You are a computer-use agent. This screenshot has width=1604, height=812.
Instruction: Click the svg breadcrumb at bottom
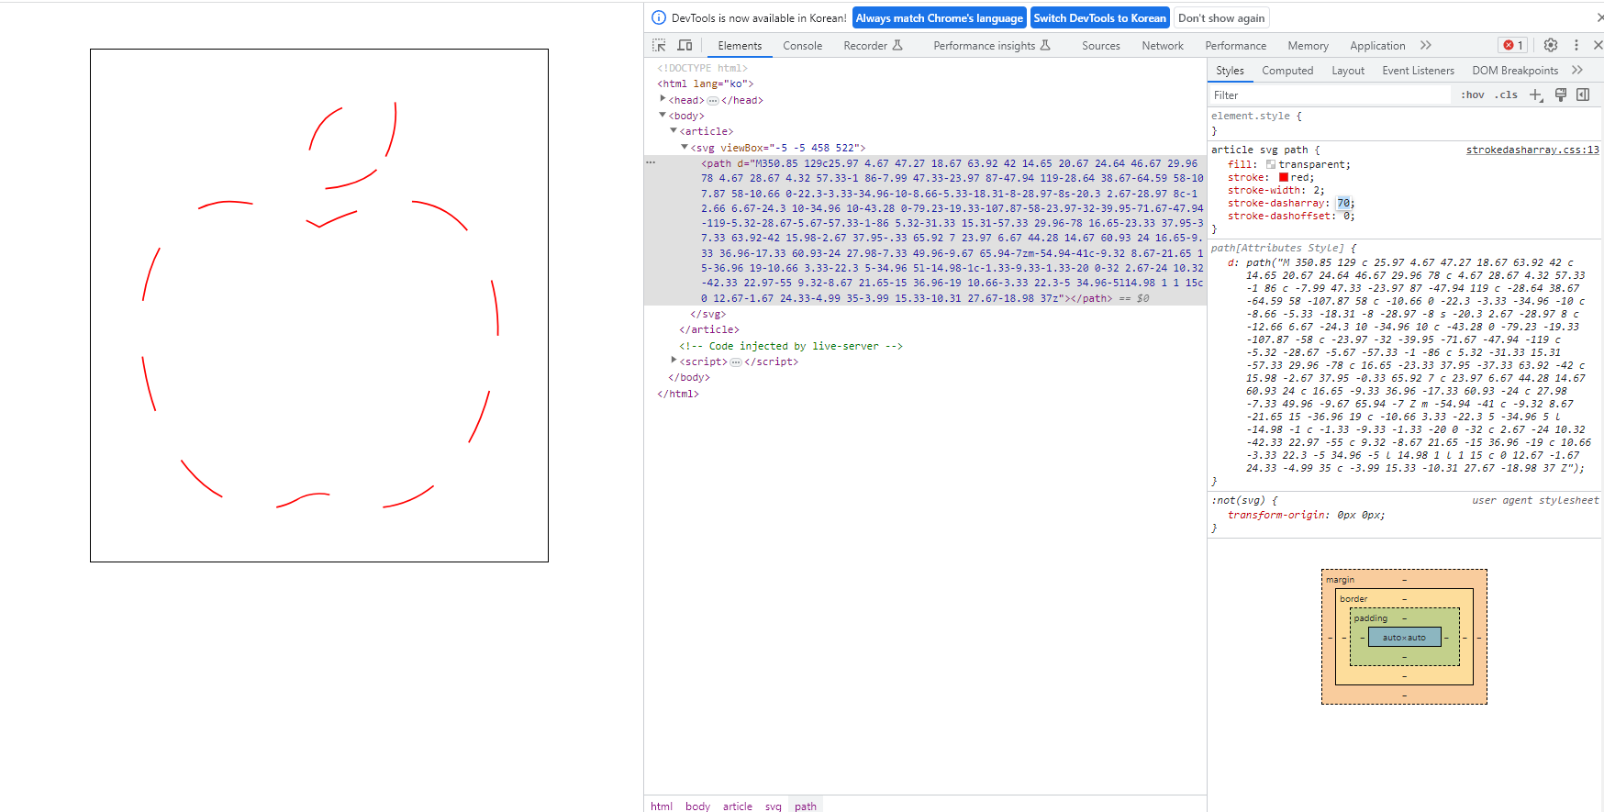[774, 806]
